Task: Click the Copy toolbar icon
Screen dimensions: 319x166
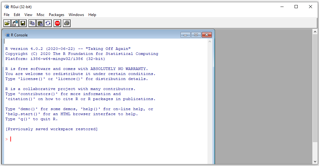Action: (32, 23)
